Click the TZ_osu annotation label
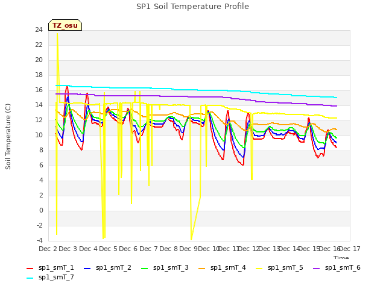 (x=65, y=25)
